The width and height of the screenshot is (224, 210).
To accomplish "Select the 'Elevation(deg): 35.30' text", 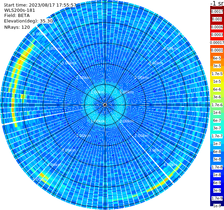I will 28,21.
